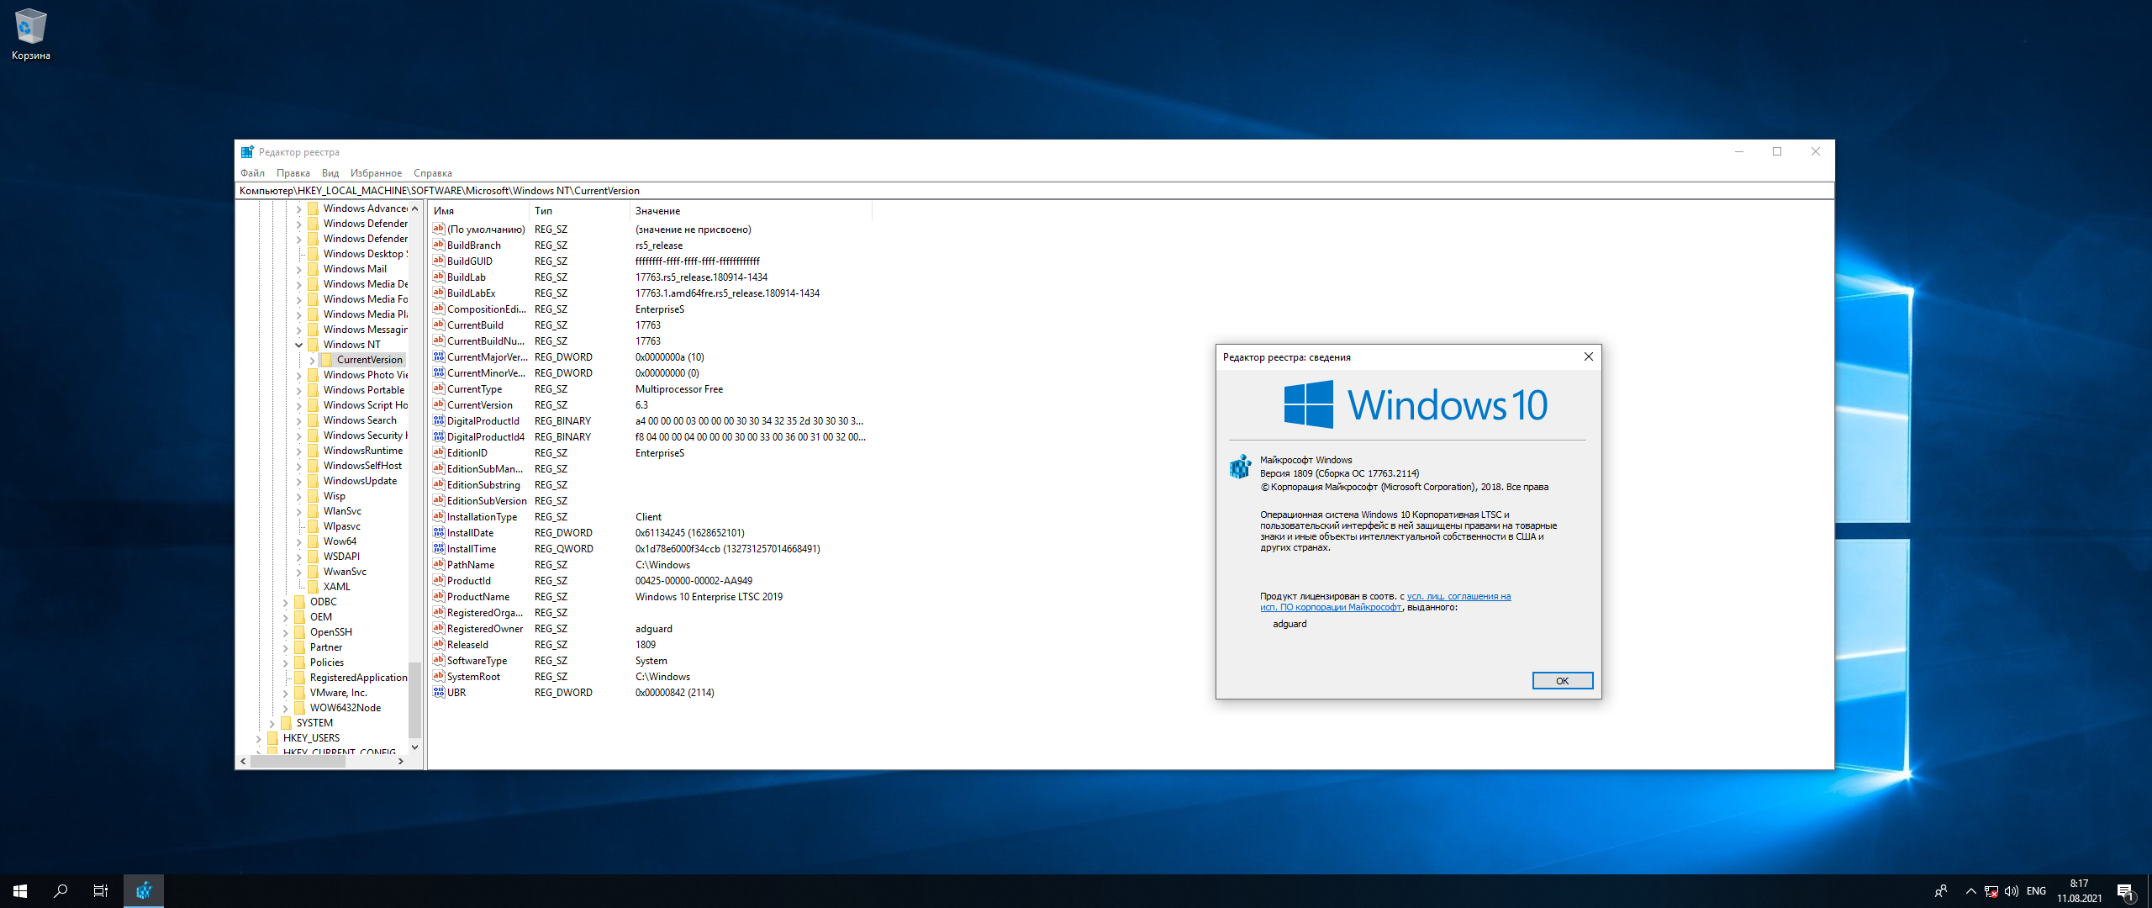Screen dimensions: 2152x908
Task: Switch the ENG input language indicator
Action: (x=2036, y=891)
